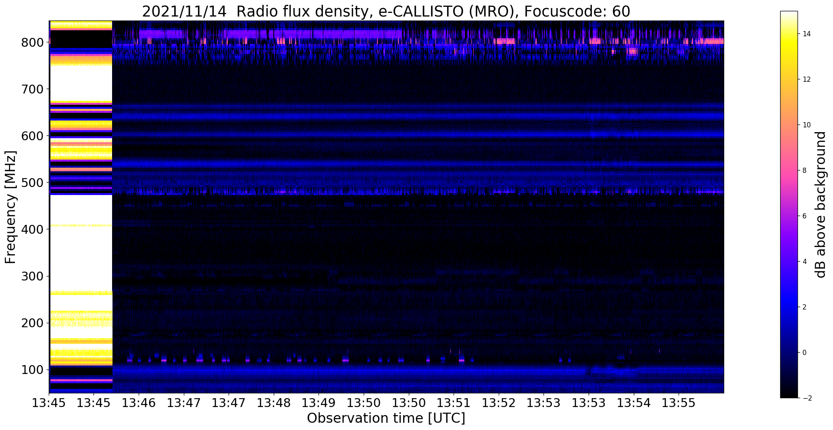The image size is (833, 430).
Task: Select the 800 frequency tick label
Action: [32, 42]
